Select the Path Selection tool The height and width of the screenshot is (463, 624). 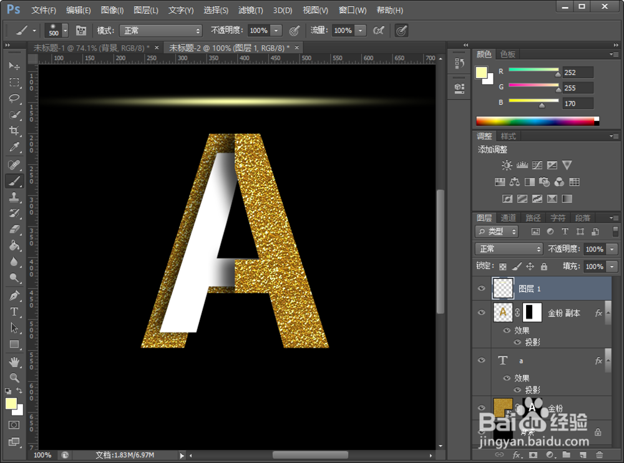14,328
